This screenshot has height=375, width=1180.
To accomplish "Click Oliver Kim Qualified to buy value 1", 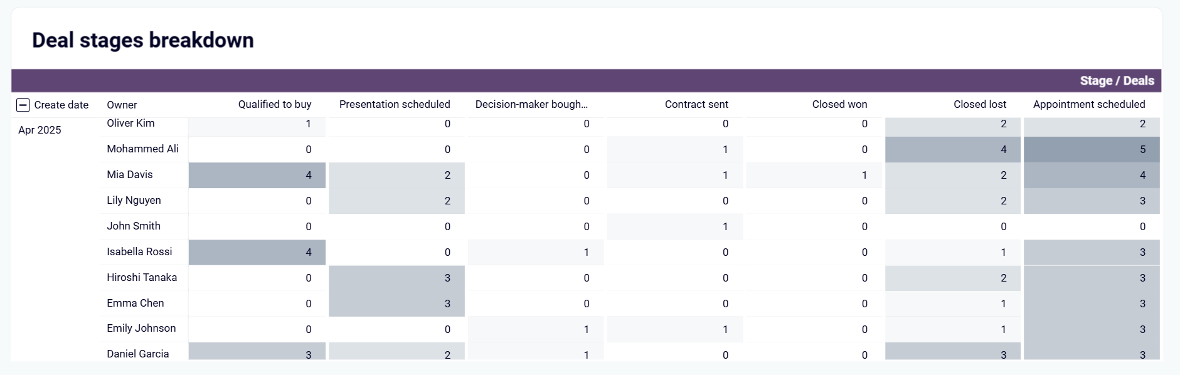I will tap(257, 127).
